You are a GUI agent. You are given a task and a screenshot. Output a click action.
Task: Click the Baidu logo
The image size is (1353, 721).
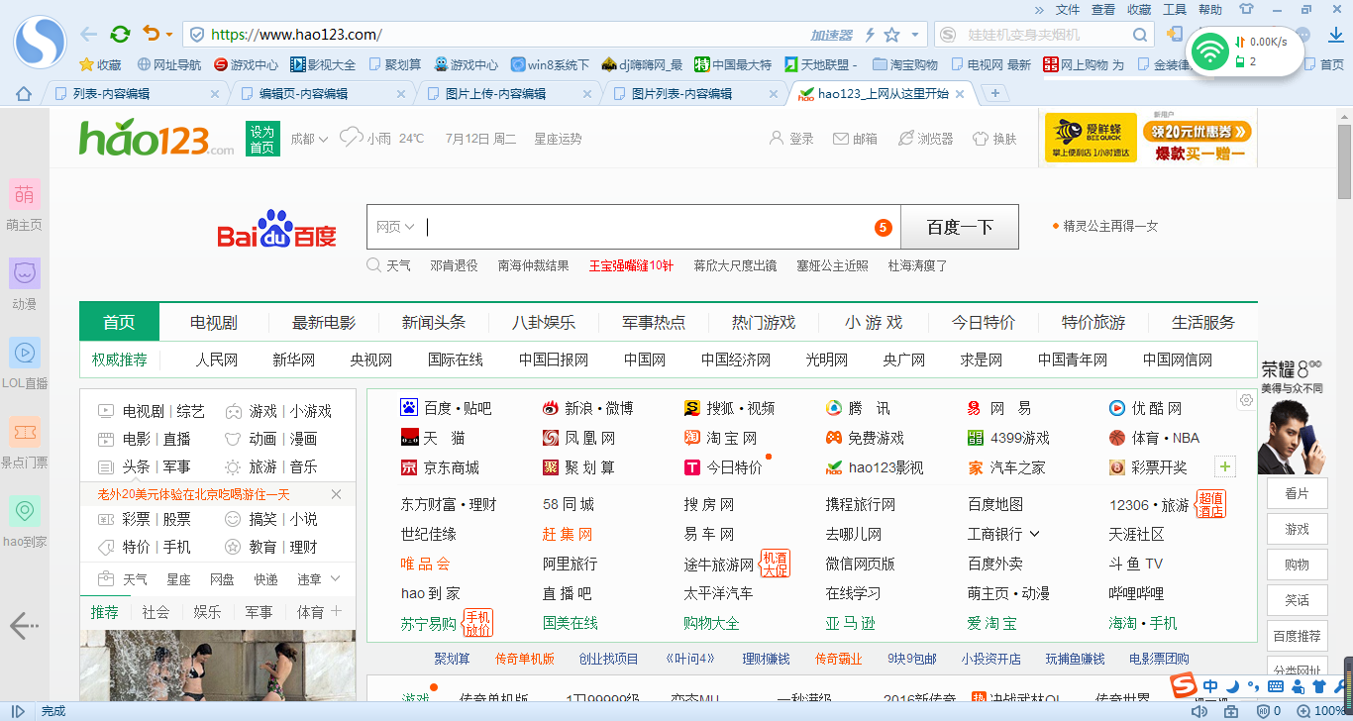tap(277, 229)
